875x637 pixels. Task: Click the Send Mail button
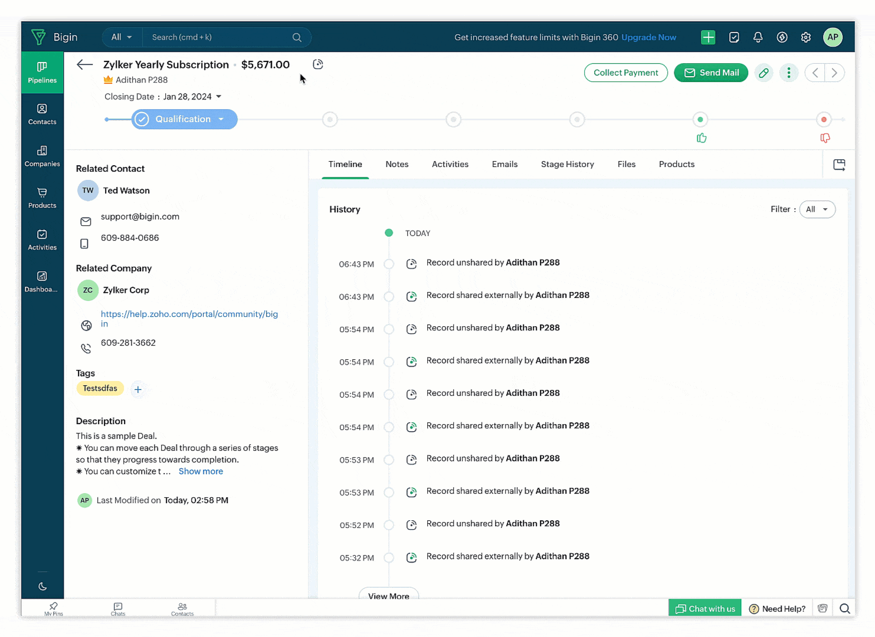coord(711,73)
